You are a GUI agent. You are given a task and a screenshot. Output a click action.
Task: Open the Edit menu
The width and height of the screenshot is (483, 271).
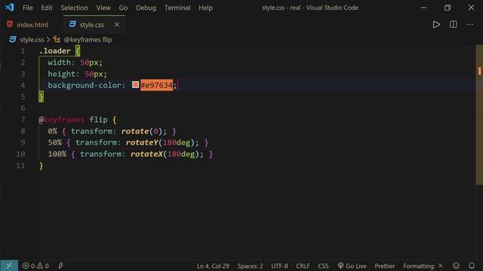click(47, 8)
